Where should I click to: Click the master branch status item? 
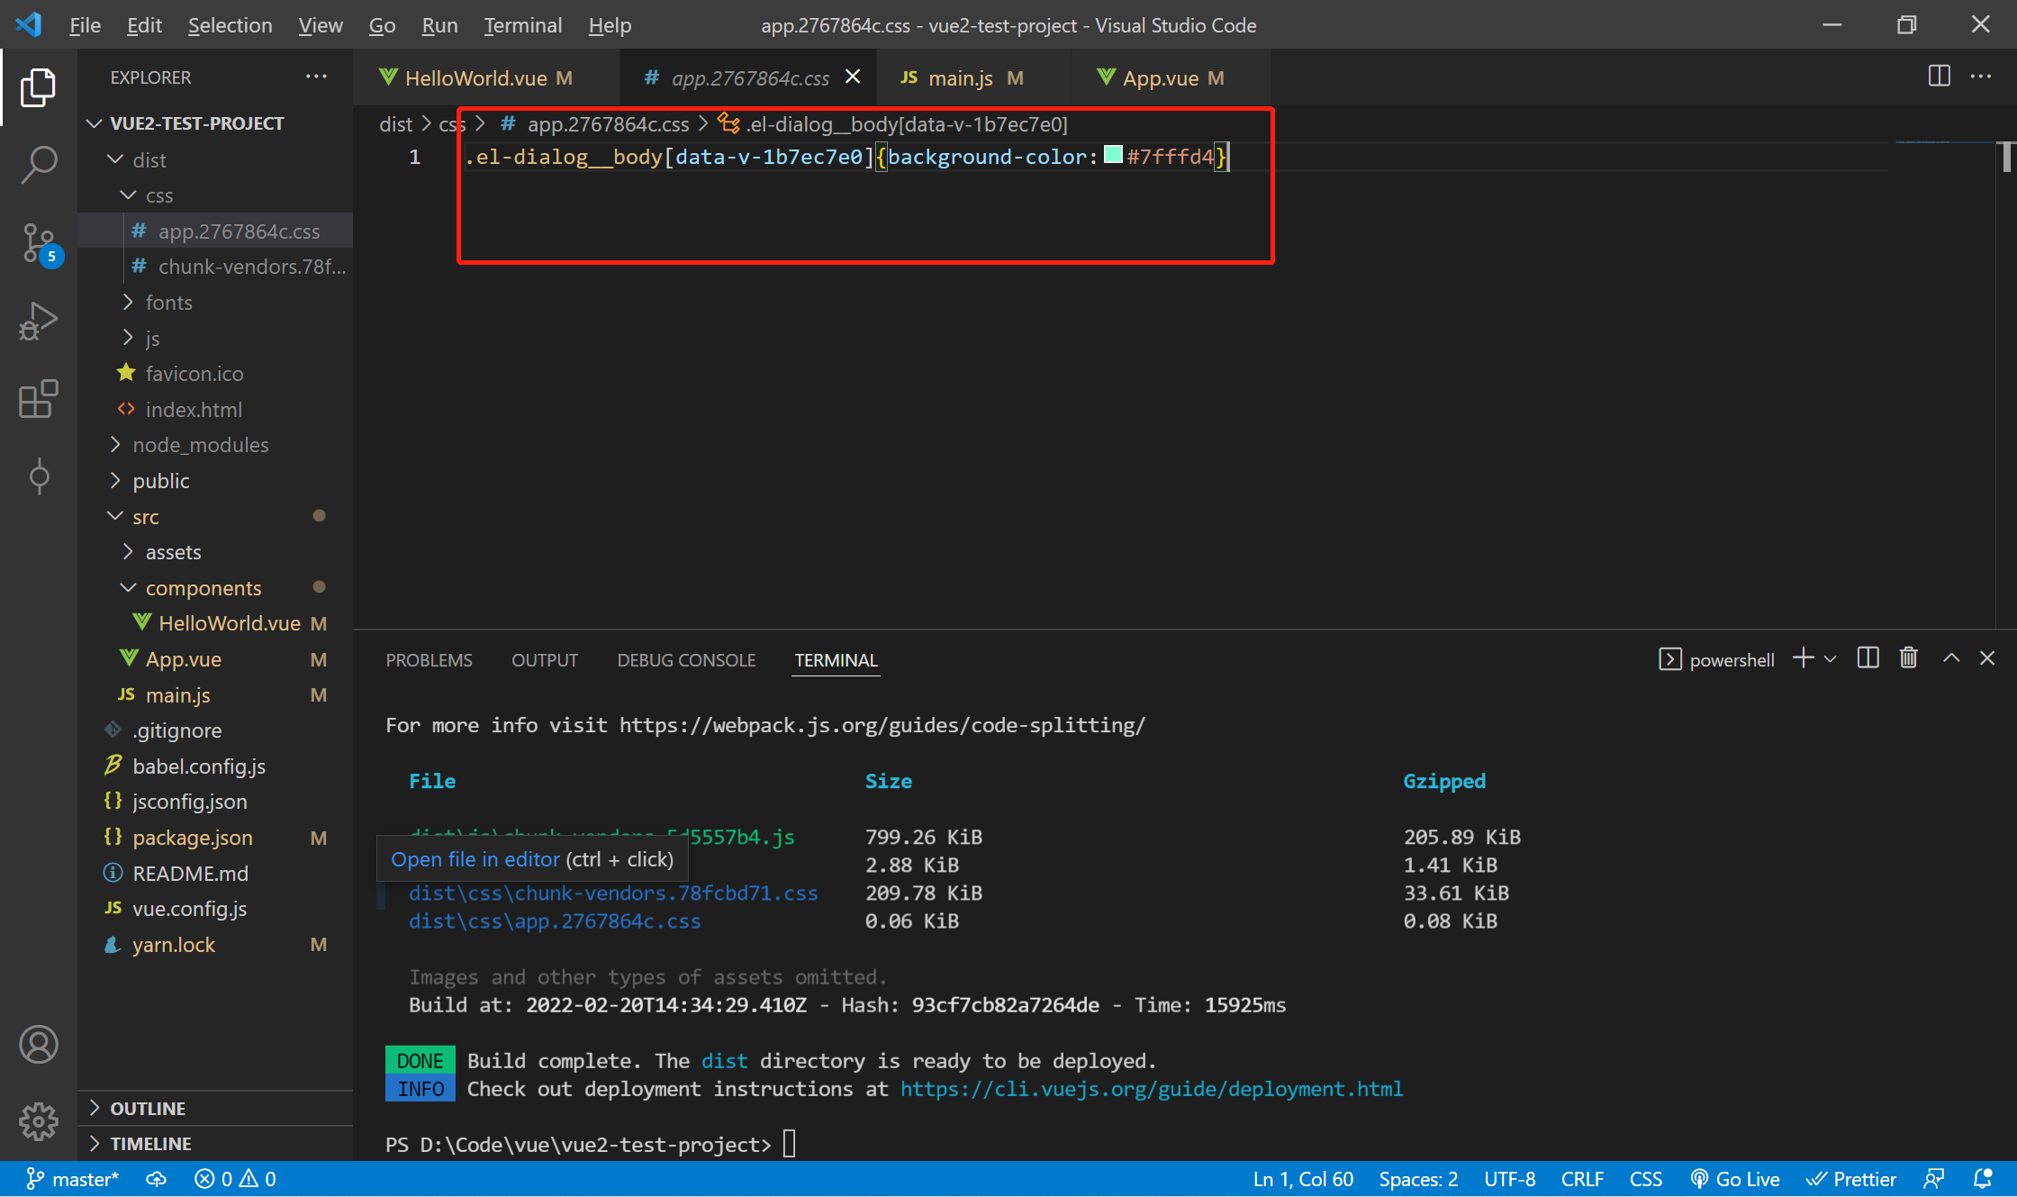(x=72, y=1179)
